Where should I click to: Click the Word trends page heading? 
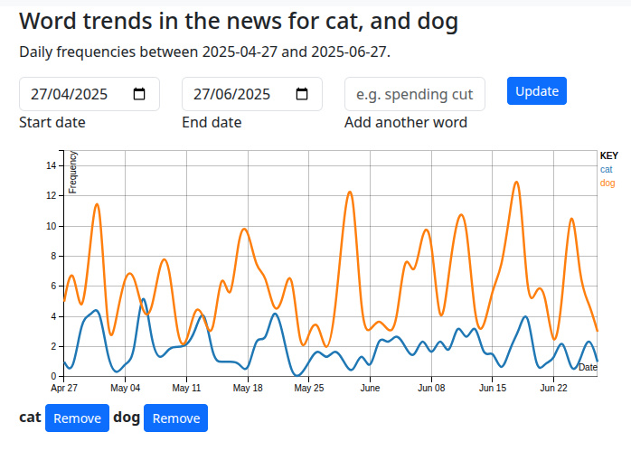coord(239,21)
